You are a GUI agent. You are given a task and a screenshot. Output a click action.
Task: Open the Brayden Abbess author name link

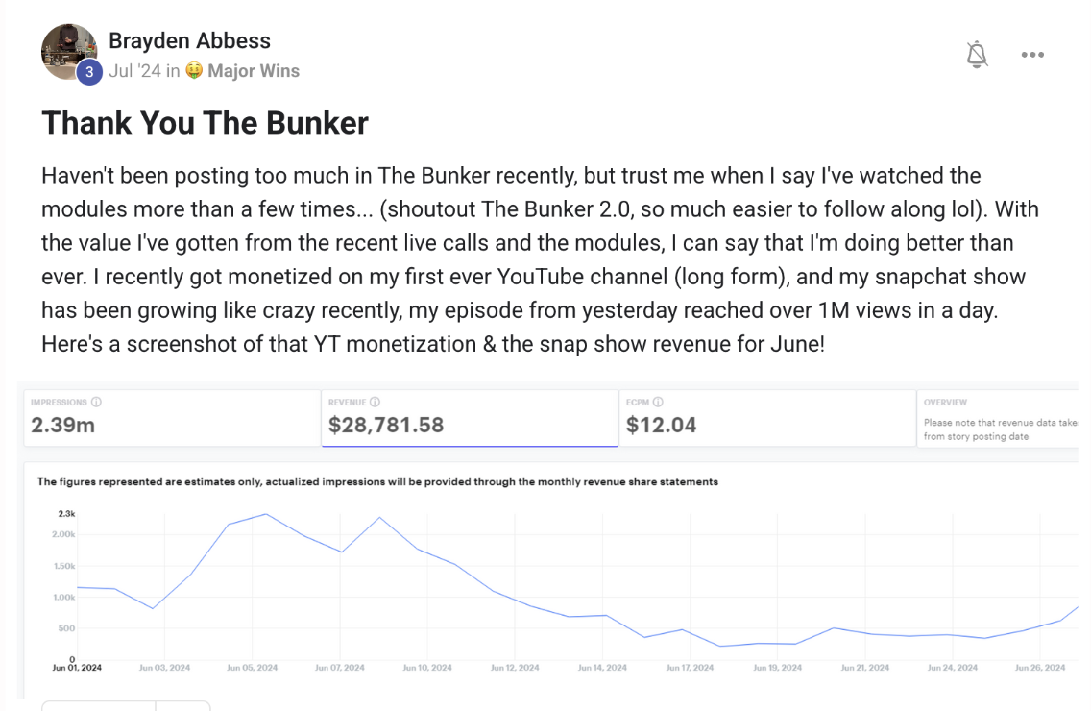click(189, 40)
